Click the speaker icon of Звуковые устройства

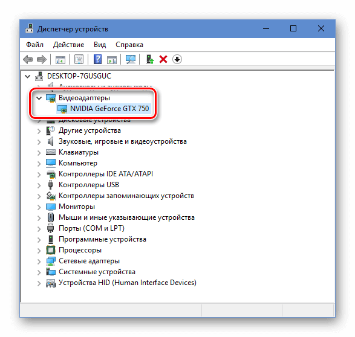pos(50,141)
